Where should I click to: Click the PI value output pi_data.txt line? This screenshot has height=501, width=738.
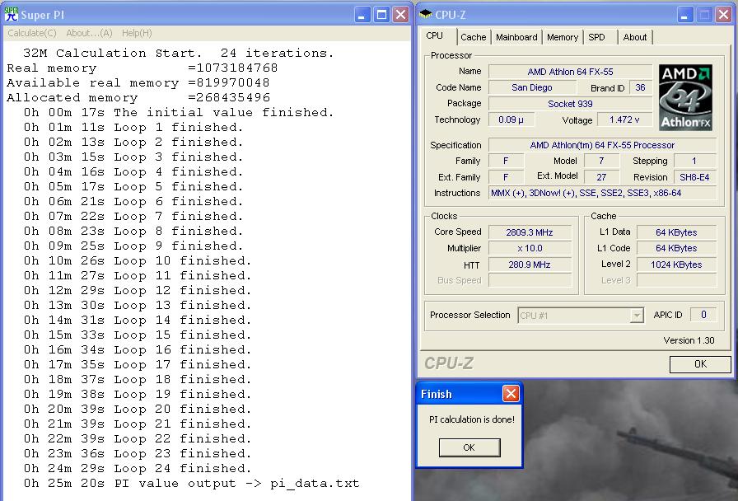pyautogui.click(x=192, y=484)
